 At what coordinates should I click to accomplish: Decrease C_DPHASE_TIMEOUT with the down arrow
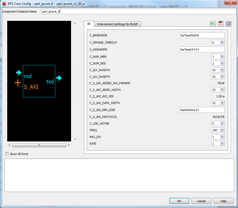[x=222, y=44]
